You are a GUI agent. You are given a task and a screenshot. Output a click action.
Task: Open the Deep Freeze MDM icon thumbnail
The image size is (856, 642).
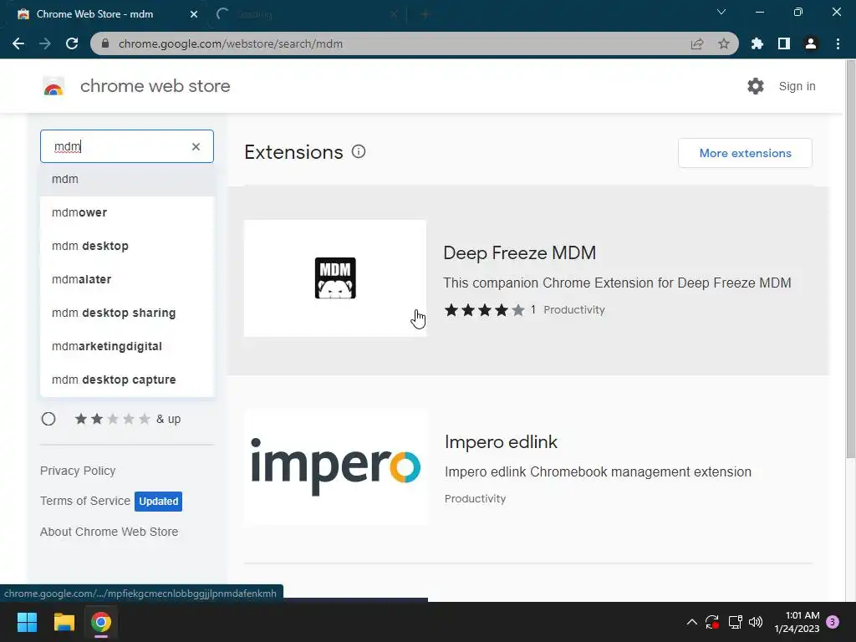(x=335, y=278)
